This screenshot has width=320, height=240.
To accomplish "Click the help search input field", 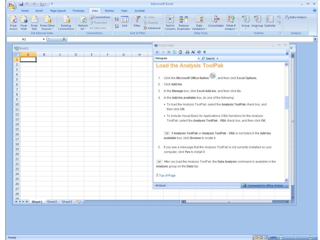I will click(176, 58).
